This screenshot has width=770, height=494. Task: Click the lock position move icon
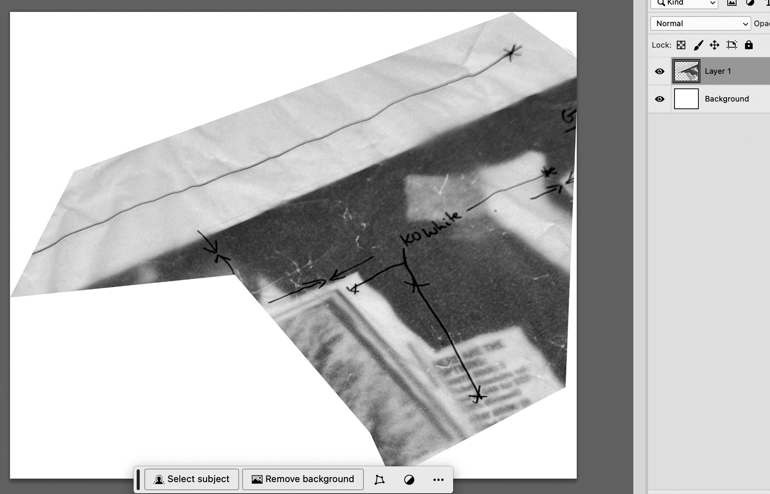715,45
